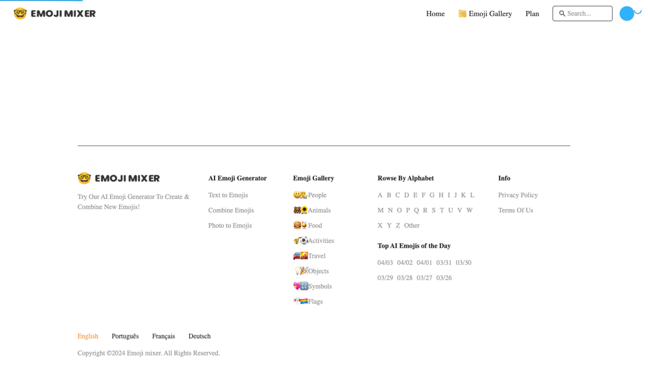
Task: Click into the Search input field
Action: click(587, 13)
